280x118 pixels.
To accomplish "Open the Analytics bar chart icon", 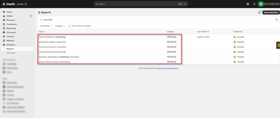I will point(4,45).
